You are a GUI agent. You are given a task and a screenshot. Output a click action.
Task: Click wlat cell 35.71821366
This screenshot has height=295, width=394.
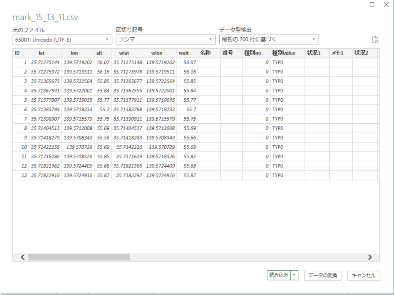click(128, 166)
